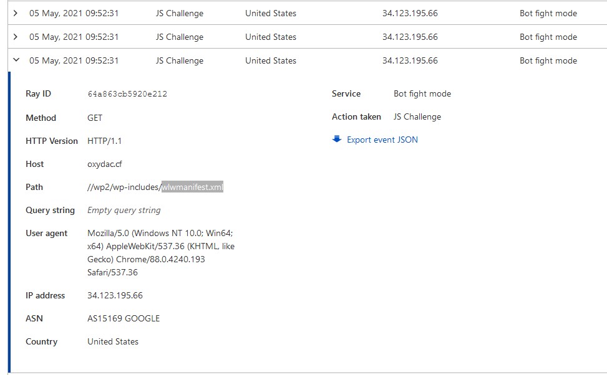Click the //wp2/wp-includes/ portion of the path
607x375 pixels.
point(124,187)
